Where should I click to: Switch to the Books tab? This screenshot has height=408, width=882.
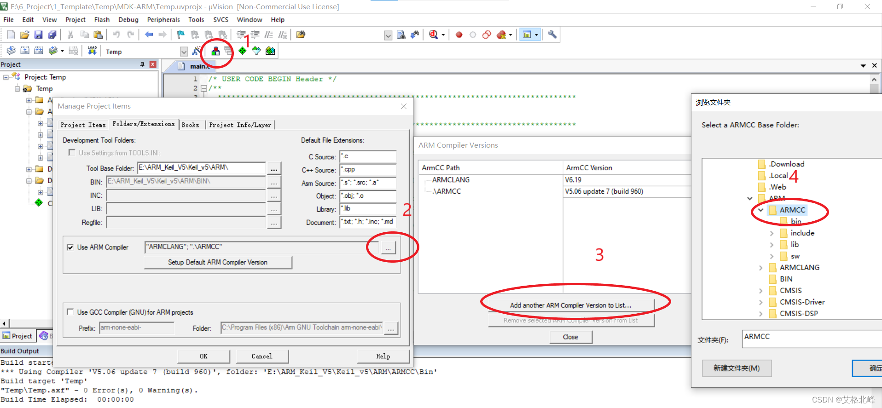(x=190, y=125)
